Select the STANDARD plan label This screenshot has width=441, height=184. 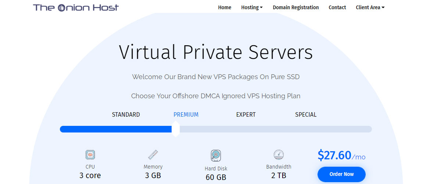pyautogui.click(x=126, y=114)
